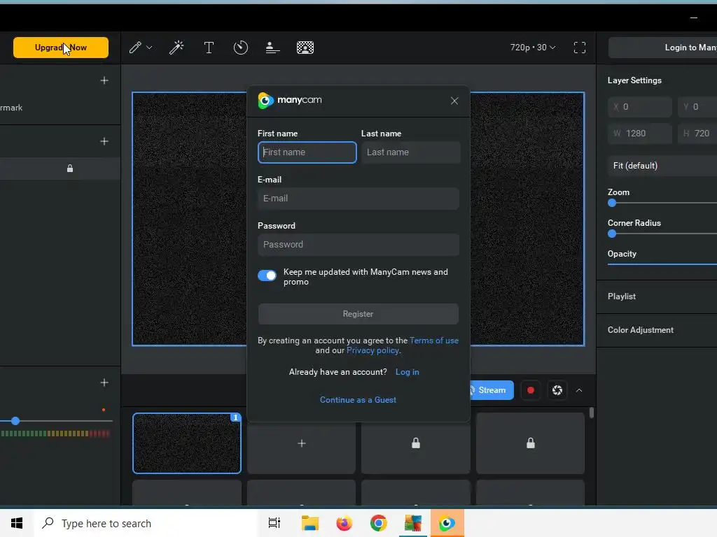Take a snapshot with the camera shutter icon
The image size is (717, 537).
tap(557, 390)
